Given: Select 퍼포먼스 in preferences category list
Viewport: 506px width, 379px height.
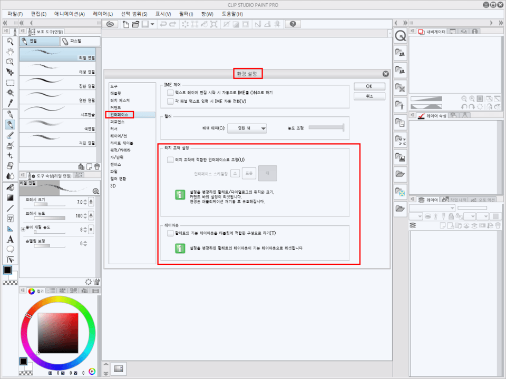Looking at the screenshot, I should (x=117, y=122).
